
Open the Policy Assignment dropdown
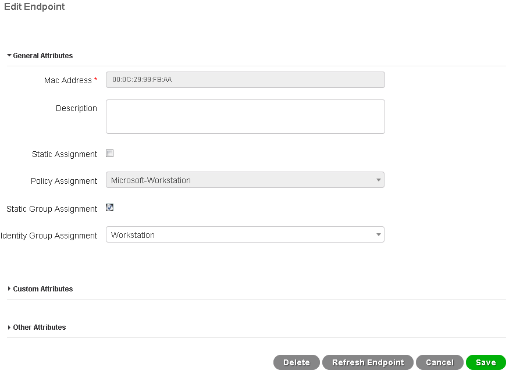(245, 180)
